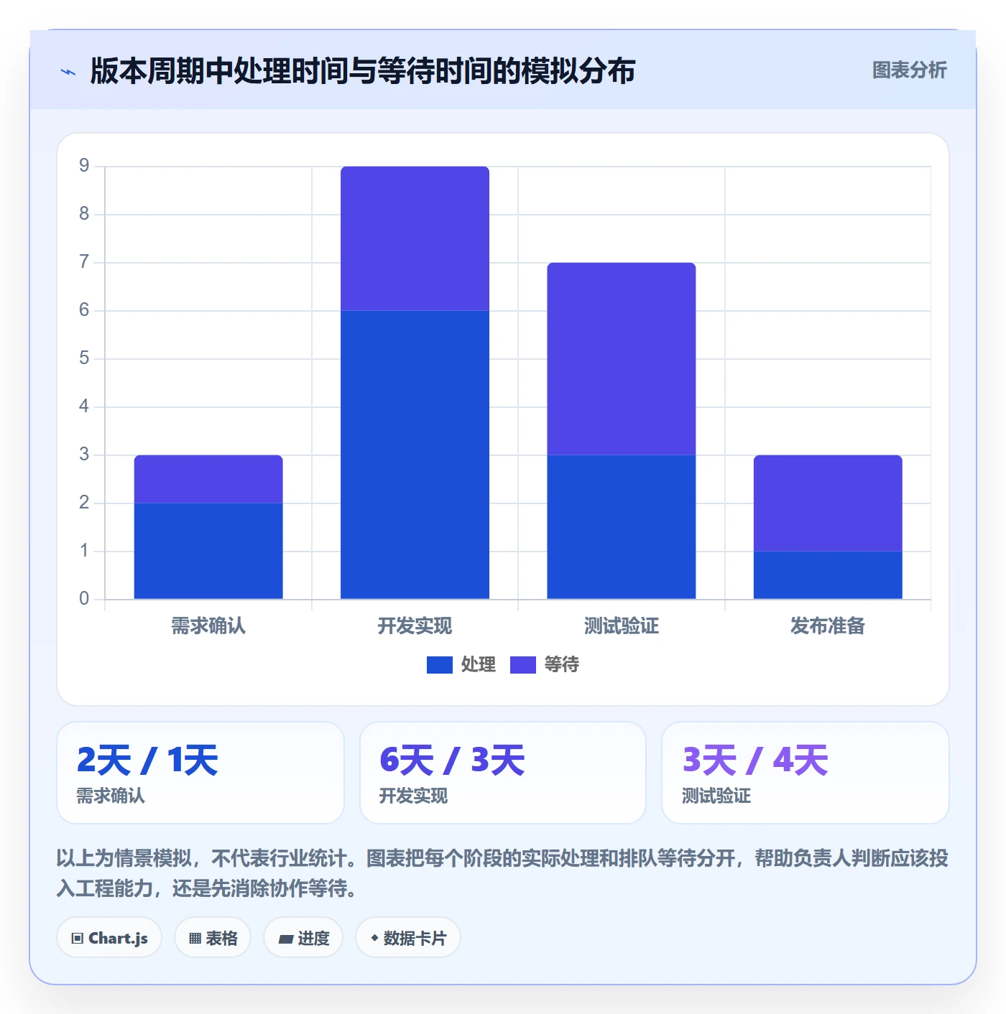Click the 6天 / 3天 data card value
Image resolution: width=1006 pixels, height=1014 pixels.
pos(452,760)
